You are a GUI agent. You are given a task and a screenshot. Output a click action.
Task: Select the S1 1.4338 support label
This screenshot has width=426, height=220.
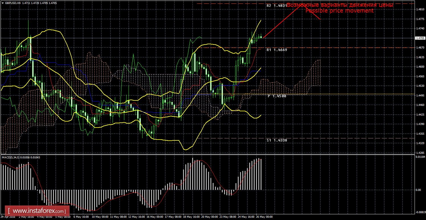pos(277,140)
